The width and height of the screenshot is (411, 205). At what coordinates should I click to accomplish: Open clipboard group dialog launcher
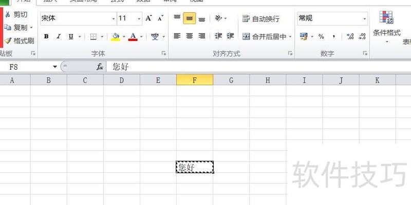coord(33,53)
